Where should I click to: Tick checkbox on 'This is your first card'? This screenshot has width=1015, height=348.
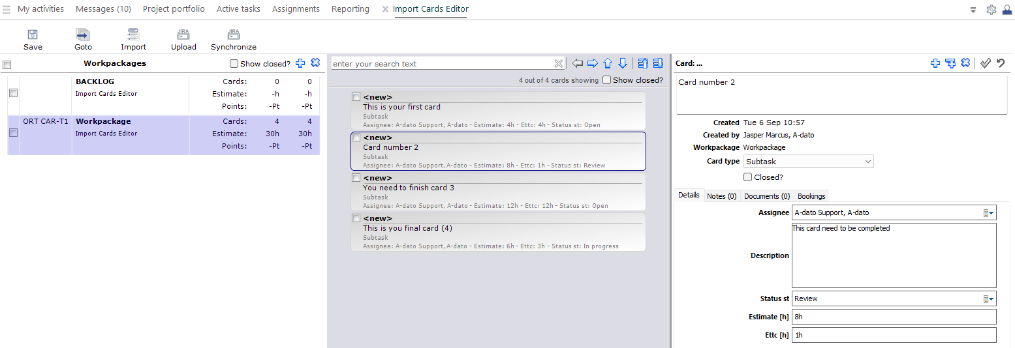tap(356, 97)
